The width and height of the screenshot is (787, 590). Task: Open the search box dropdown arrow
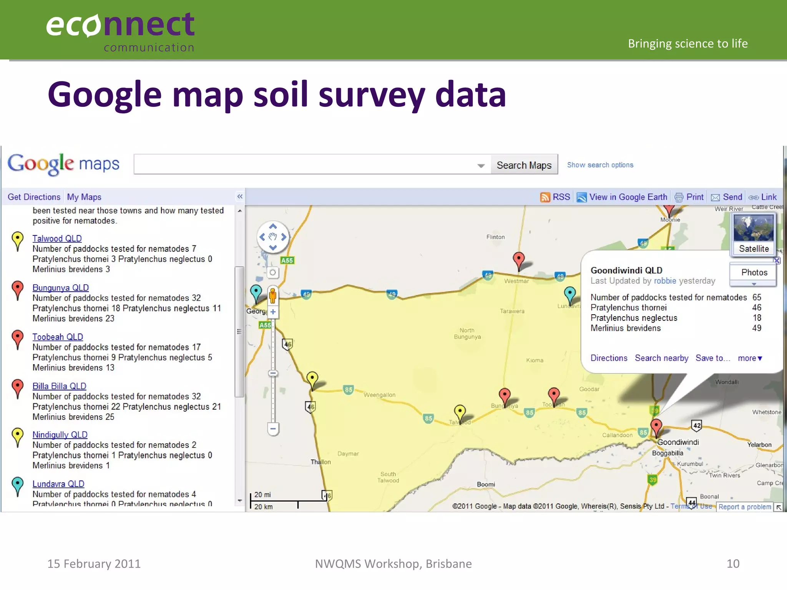481,166
